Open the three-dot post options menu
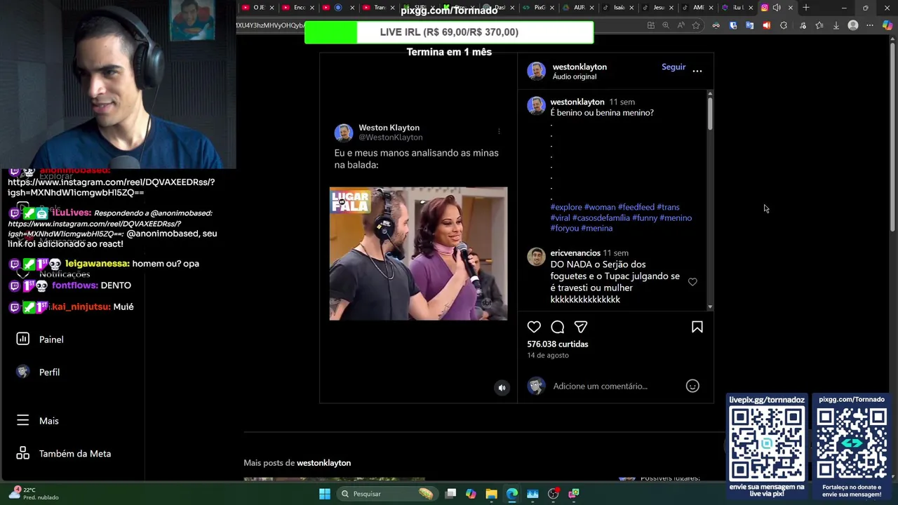The height and width of the screenshot is (505, 898). (697, 71)
